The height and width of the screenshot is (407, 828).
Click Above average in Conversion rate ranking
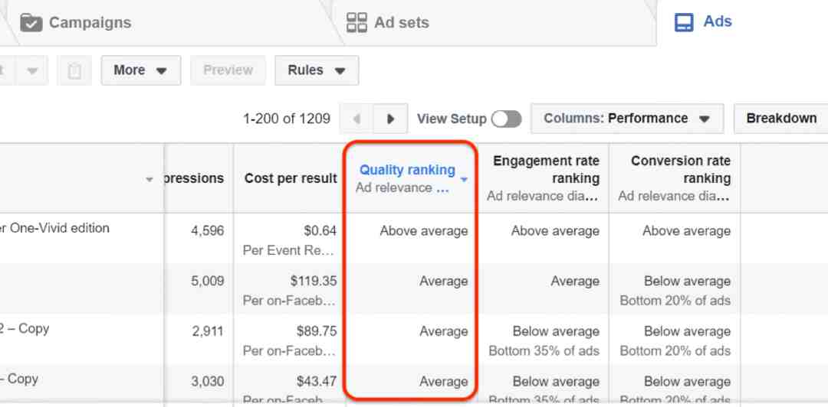(x=686, y=231)
